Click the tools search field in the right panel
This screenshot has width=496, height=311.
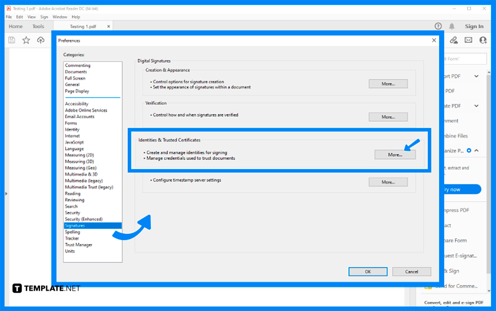click(464, 59)
